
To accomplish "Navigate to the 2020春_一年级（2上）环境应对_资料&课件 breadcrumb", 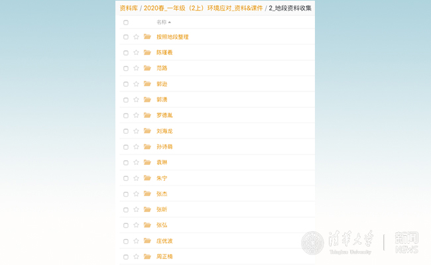I will pyautogui.click(x=203, y=9).
